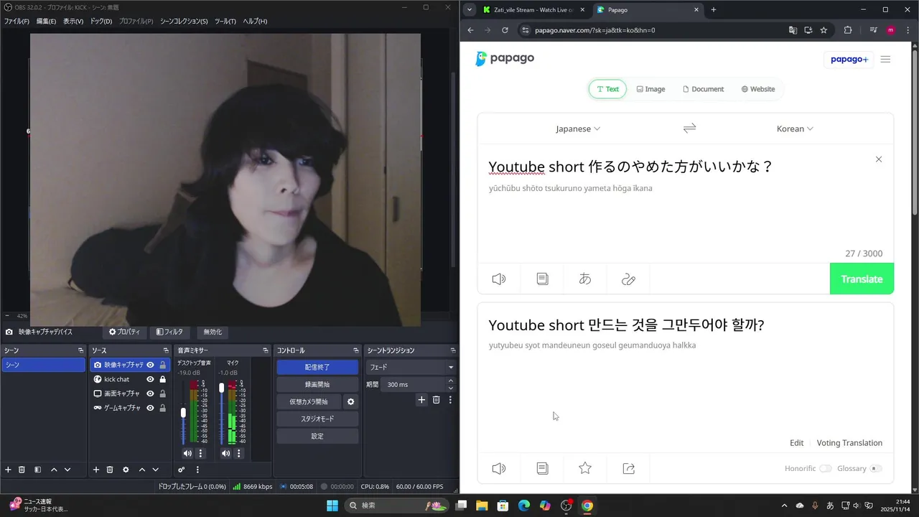Lock the 画面キャプチャ source
The width and height of the screenshot is (919, 517).
tap(163, 393)
